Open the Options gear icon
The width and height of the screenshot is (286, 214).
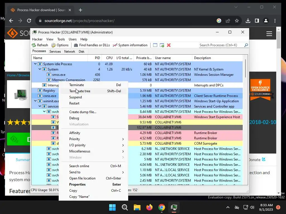(x=53, y=45)
